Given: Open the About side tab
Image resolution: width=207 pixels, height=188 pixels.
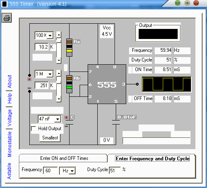Looking at the screenshot, I should pos(9,82).
